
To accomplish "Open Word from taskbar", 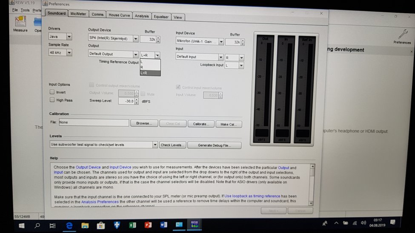I will 163,225.
